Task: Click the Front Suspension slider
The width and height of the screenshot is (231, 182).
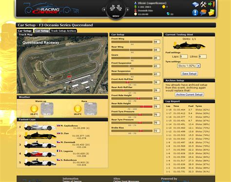Action: click(132, 66)
